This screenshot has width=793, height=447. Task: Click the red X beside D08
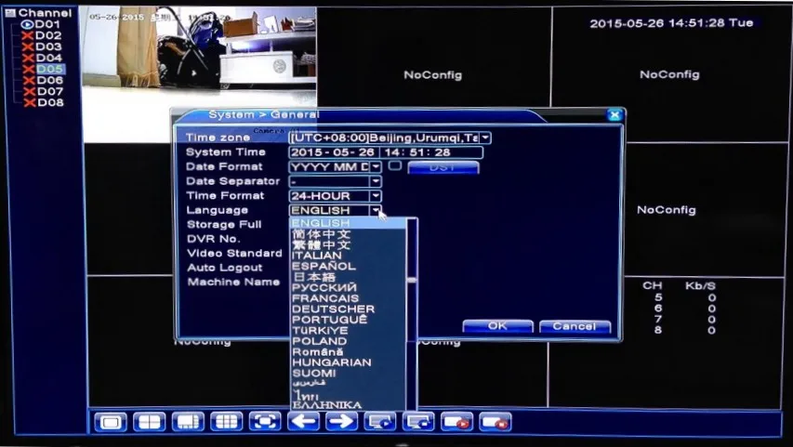click(31, 102)
